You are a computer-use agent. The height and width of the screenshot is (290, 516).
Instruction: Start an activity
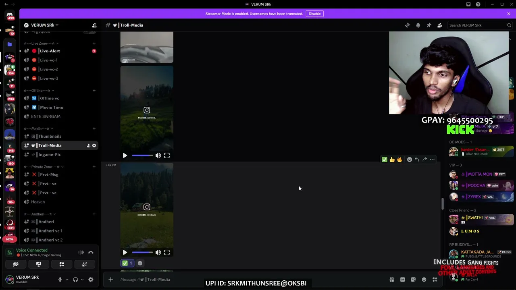[62, 264]
